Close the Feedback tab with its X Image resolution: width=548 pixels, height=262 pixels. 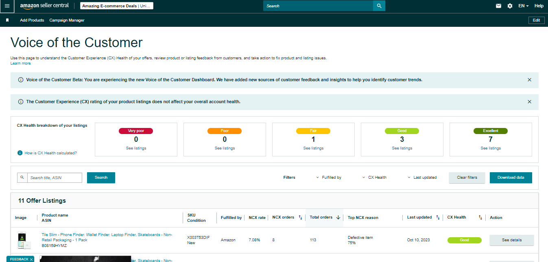click(31, 260)
